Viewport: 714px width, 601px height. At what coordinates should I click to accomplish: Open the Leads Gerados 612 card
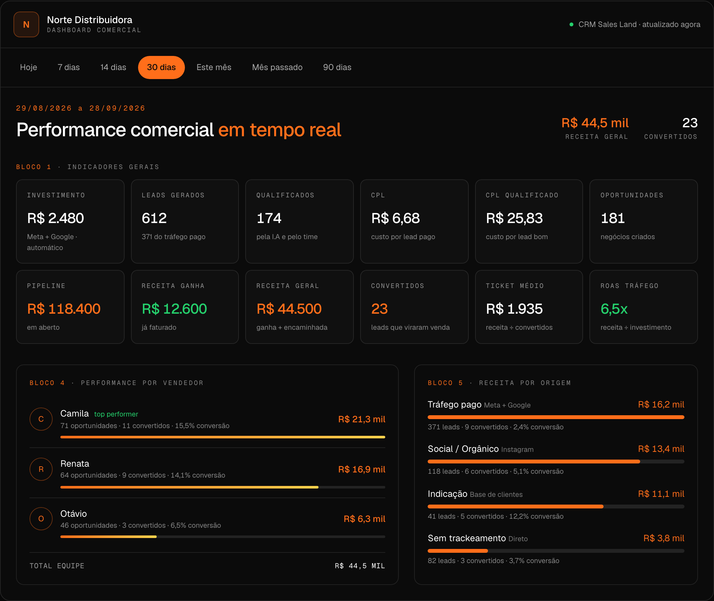pyautogui.click(x=185, y=221)
